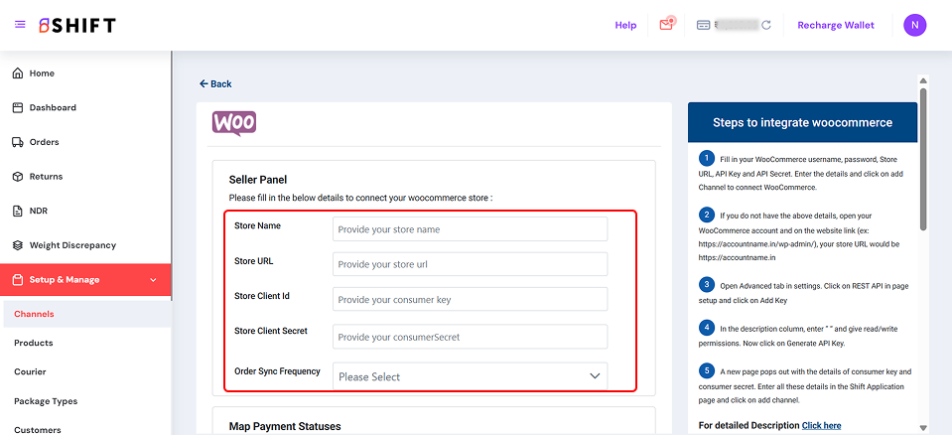The image size is (952, 435).
Task: Click the hamburger menu icon
Action: (20, 25)
